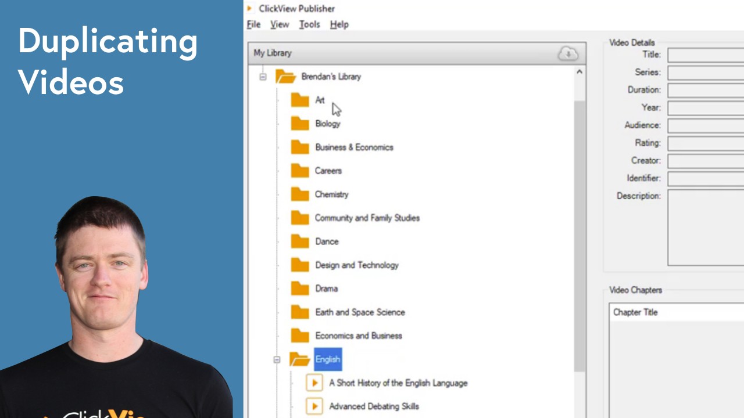Select the Earth and Space Science folder
Viewport: 744px width, 418px height.
360,312
